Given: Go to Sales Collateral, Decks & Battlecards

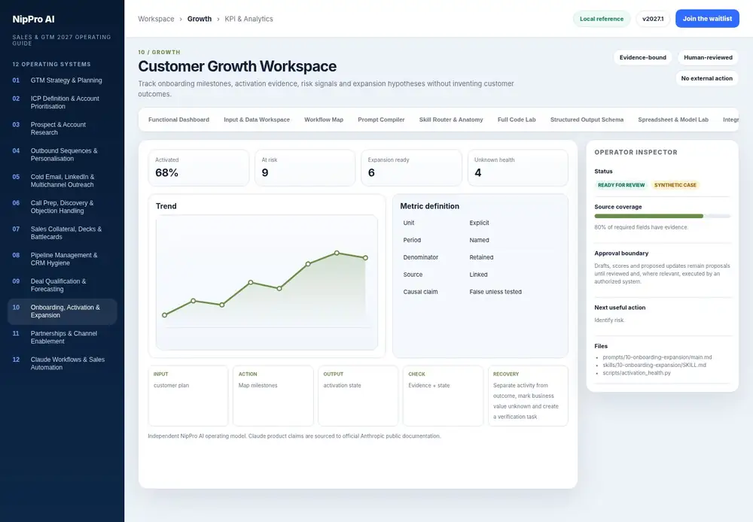Looking at the screenshot, I should coord(62,232).
